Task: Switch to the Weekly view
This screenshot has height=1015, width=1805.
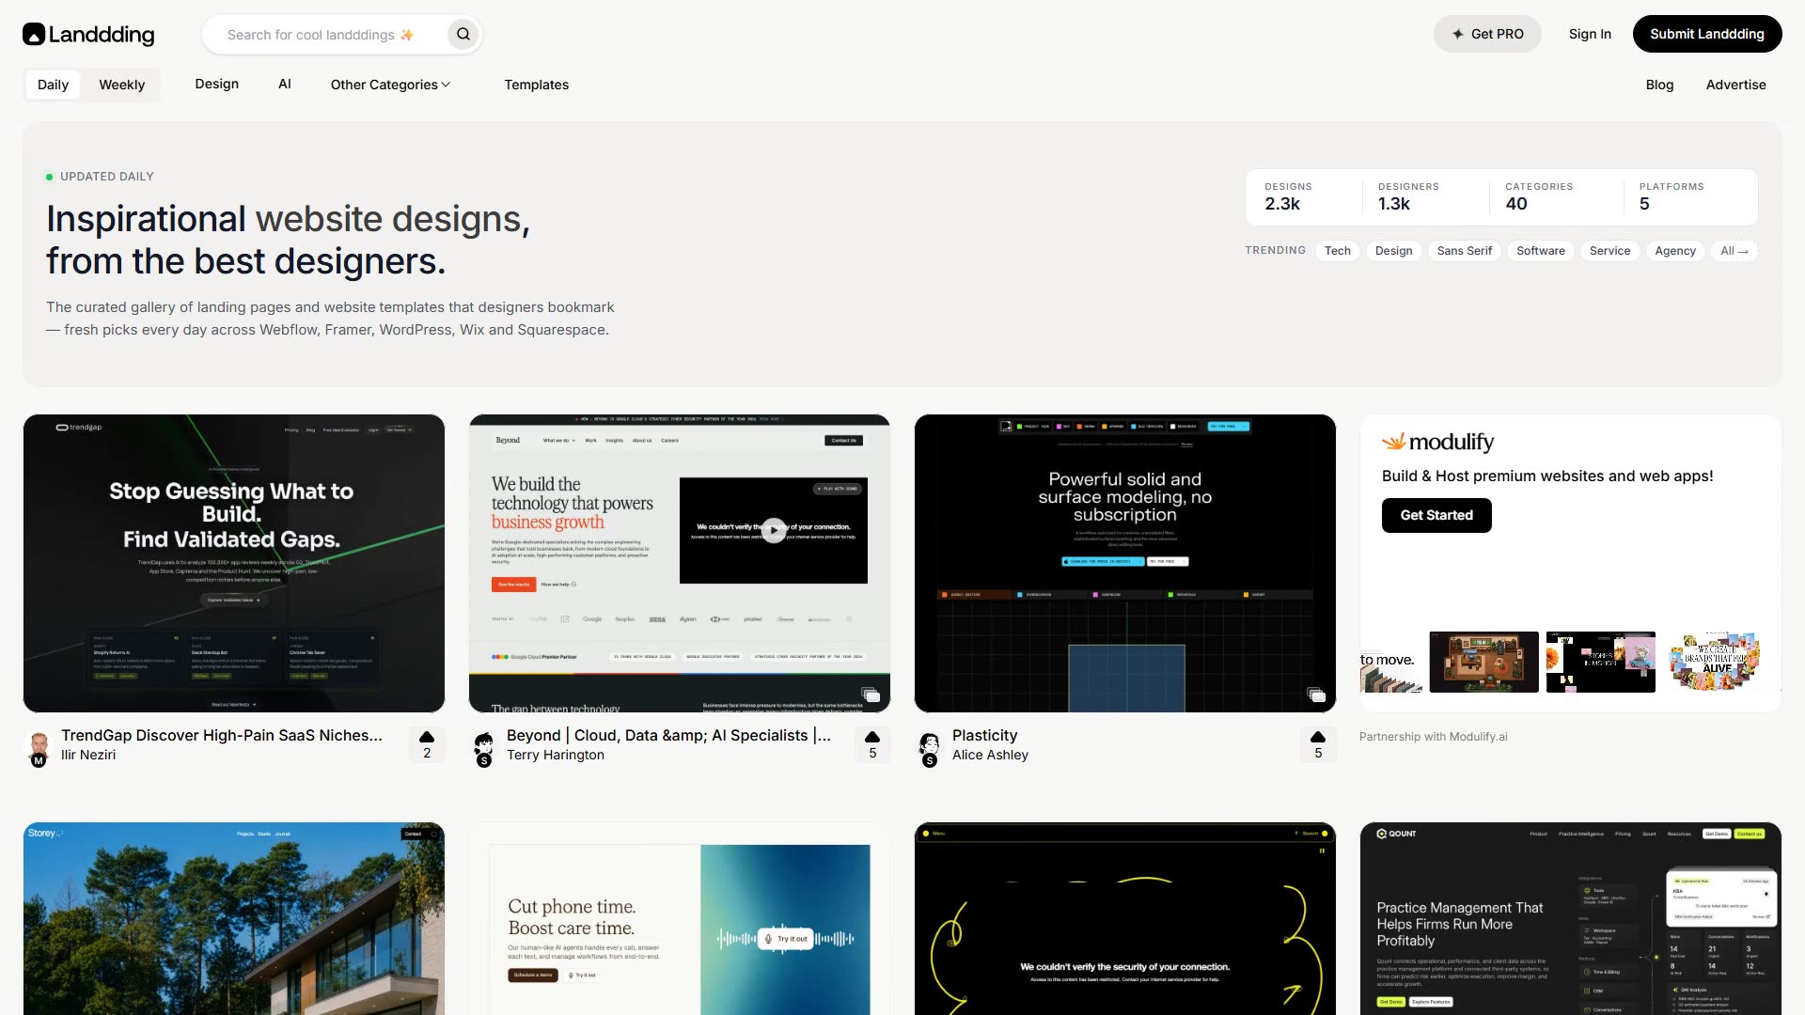Action: coord(122,85)
